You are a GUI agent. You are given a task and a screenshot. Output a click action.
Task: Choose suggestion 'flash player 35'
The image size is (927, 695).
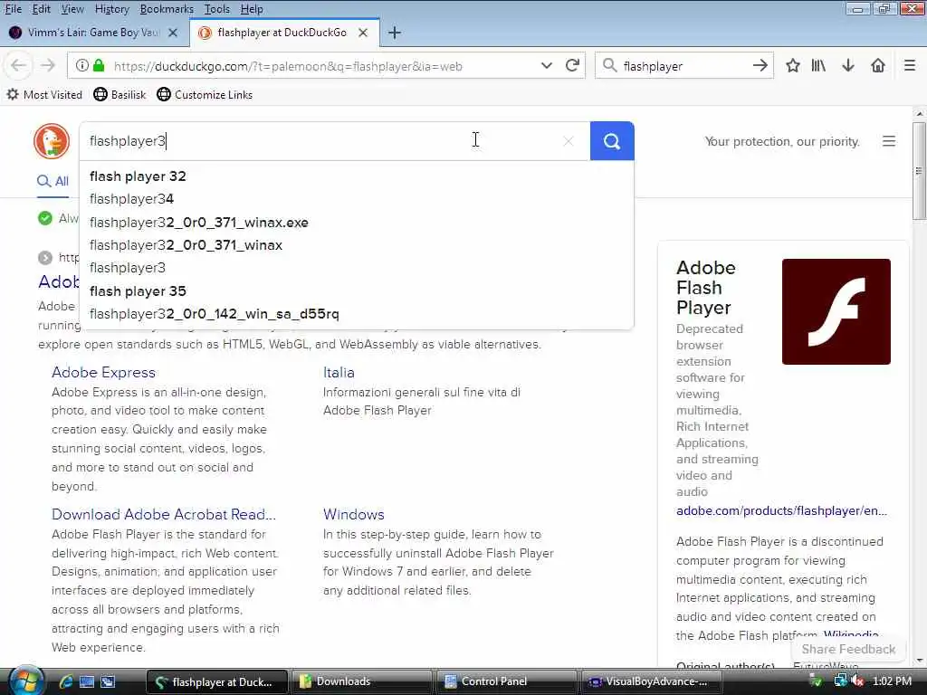357,290
